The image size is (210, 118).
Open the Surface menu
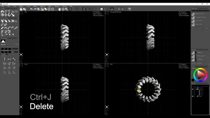(x=42, y=6)
